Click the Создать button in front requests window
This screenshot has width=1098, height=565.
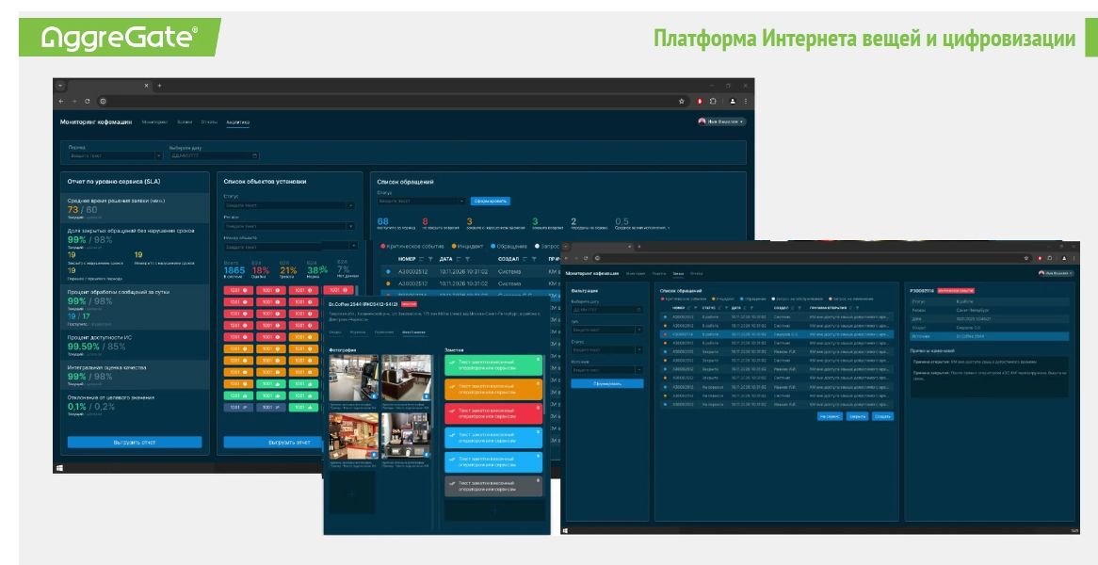882,416
